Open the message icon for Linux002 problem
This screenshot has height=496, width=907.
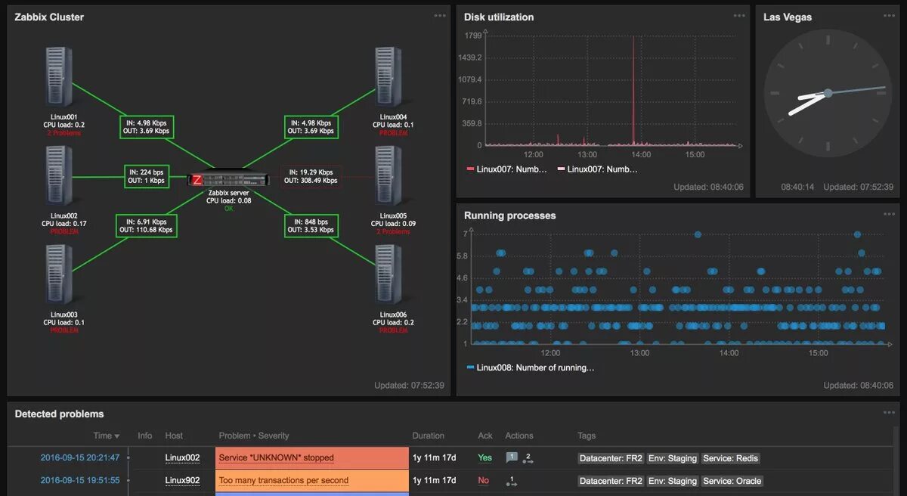click(x=512, y=457)
